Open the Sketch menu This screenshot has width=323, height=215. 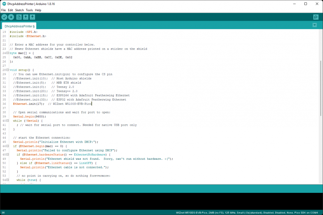coord(19,10)
